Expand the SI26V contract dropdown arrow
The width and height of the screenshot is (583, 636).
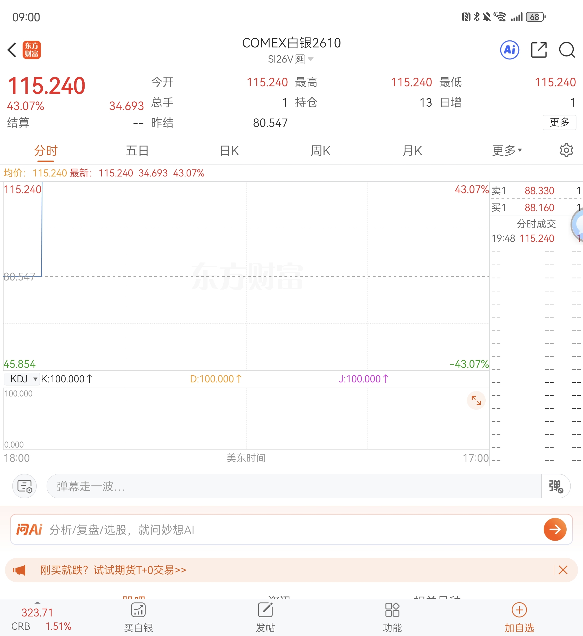click(x=310, y=59)
